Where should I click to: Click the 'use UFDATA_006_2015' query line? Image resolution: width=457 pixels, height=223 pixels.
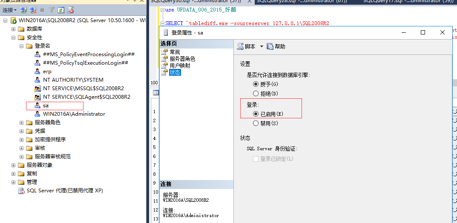point(201,10)
